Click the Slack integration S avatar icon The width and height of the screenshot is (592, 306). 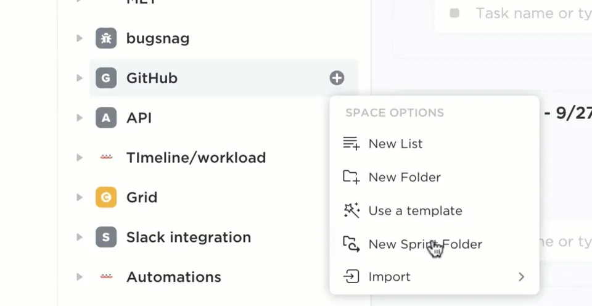coord(106,237)
